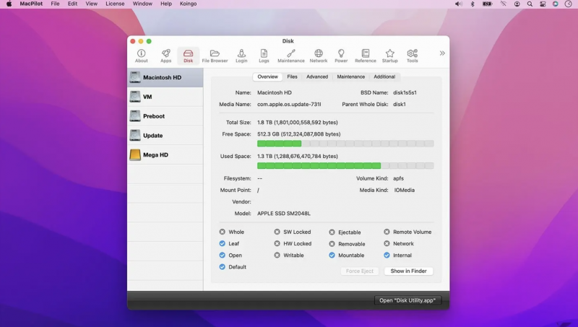Open the File menu

point(55,4)
